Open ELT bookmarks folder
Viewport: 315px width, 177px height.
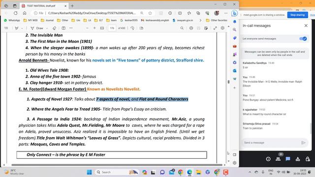pyautogui.click(x=98, y=20)
